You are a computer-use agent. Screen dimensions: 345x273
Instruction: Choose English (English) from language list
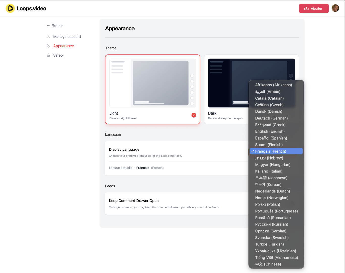pyautogui.click(x=270, y=131)
